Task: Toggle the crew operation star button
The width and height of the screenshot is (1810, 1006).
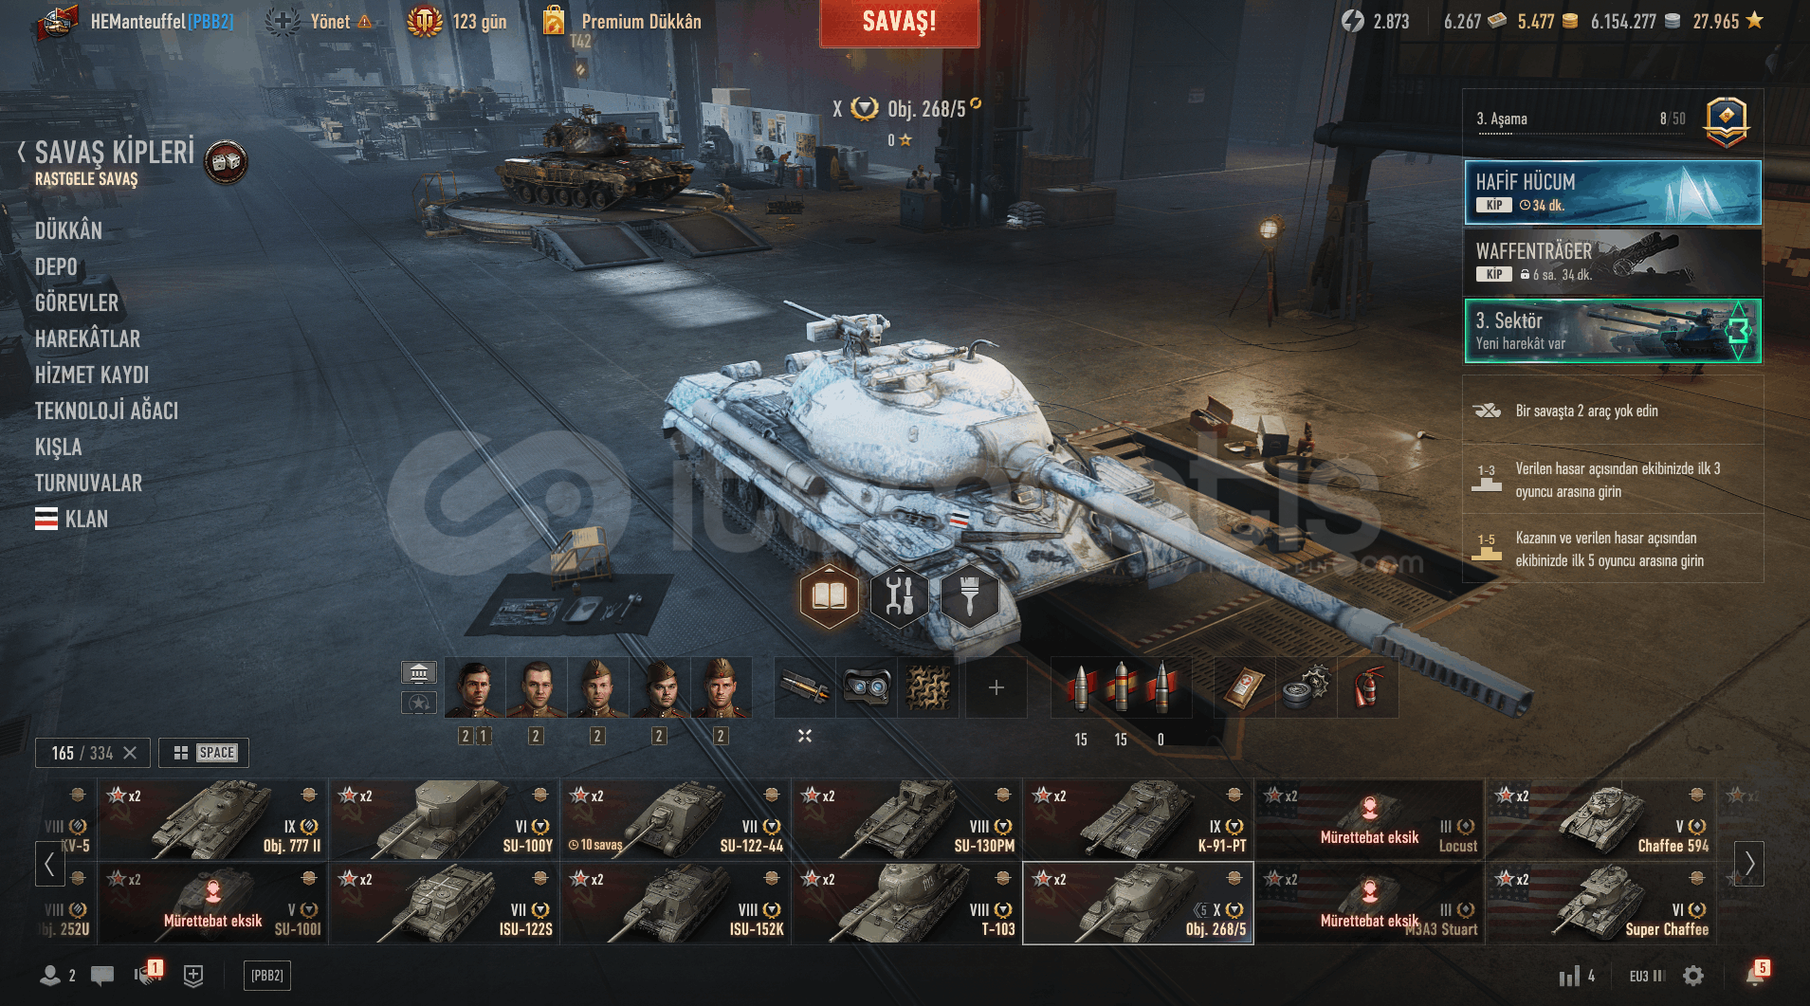Action: (419, 703)
